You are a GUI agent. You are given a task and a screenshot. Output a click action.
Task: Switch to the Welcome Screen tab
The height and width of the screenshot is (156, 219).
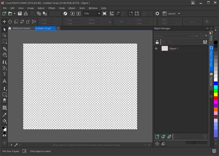tap(21, 28)
